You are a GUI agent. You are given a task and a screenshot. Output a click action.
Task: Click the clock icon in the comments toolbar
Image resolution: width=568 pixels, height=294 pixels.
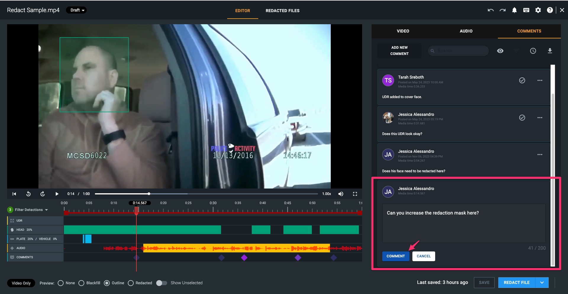point(533,51)
